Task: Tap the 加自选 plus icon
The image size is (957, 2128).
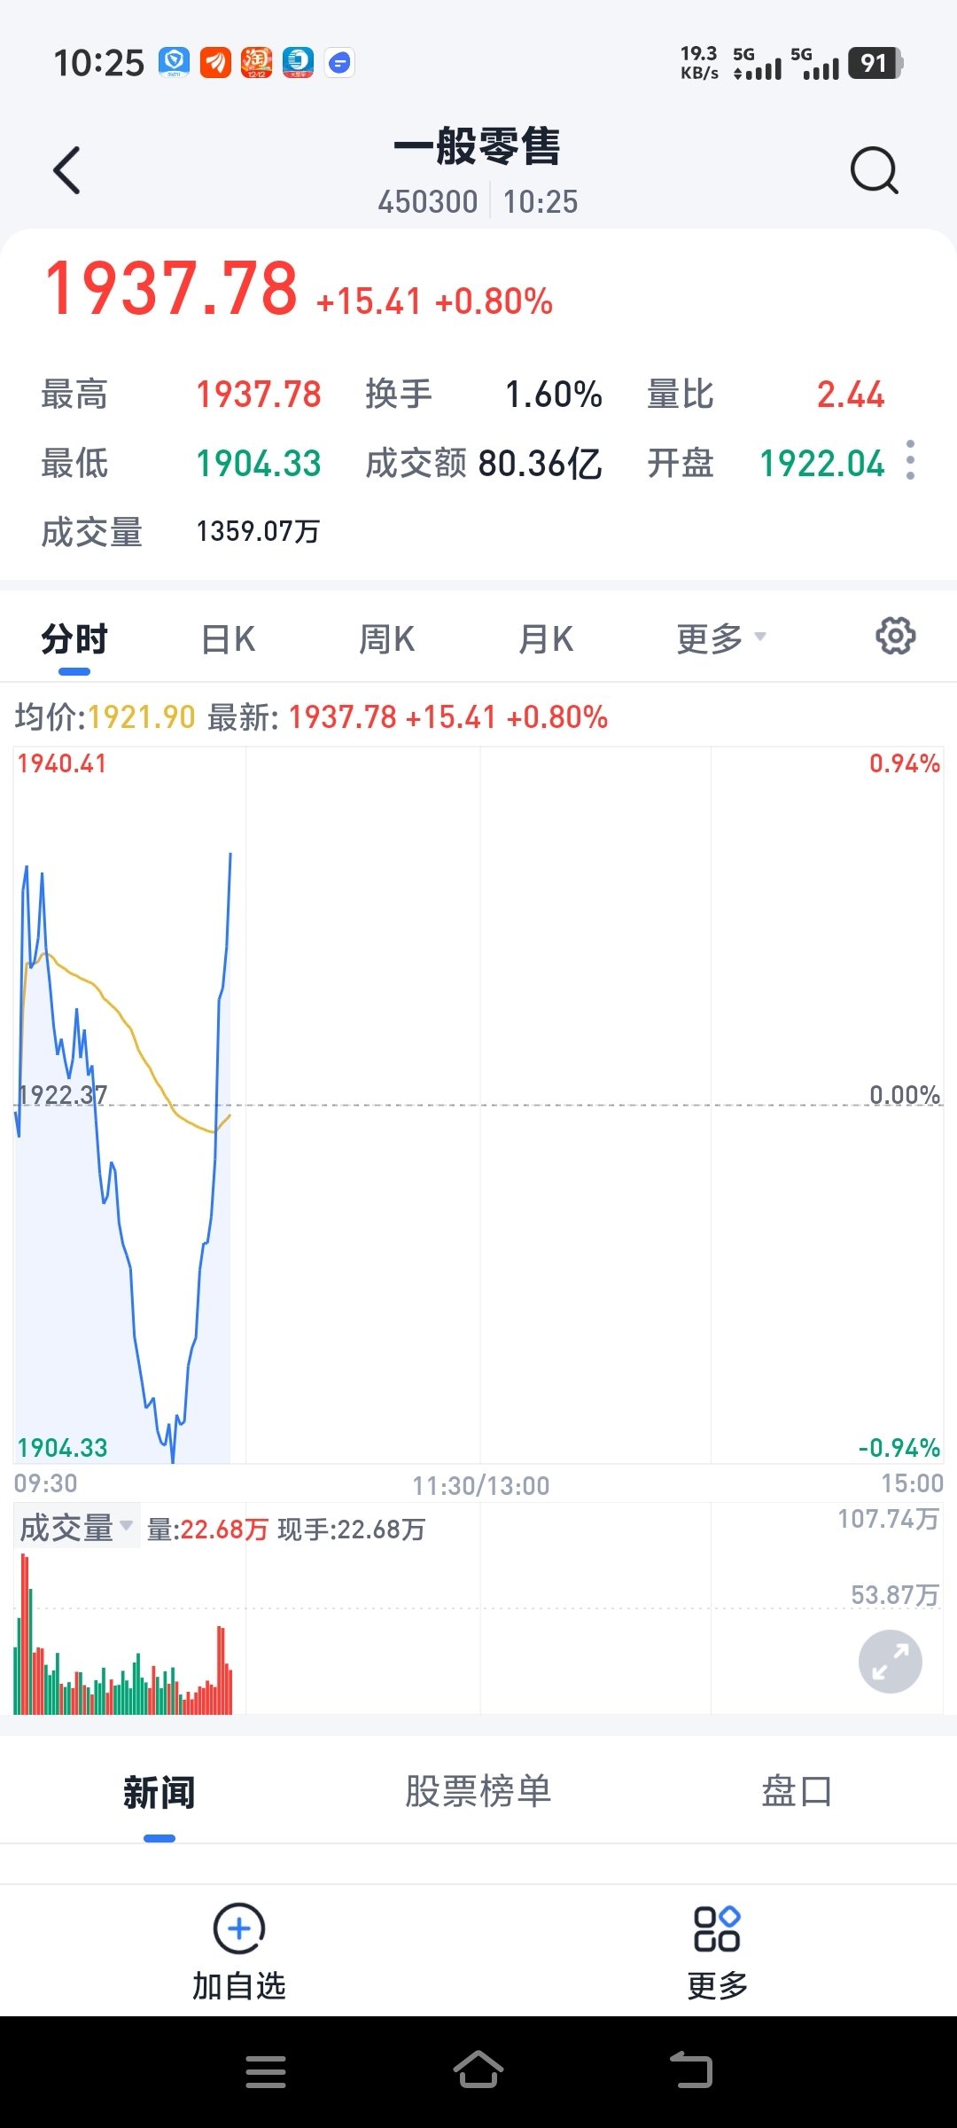Action: point(239,1928)
